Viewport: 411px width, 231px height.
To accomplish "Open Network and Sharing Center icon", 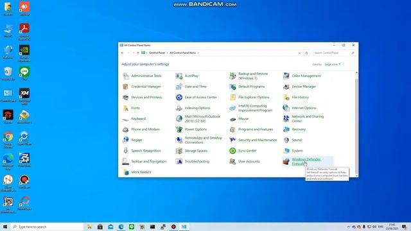I will pyautogui.click(x=286, y=119).
